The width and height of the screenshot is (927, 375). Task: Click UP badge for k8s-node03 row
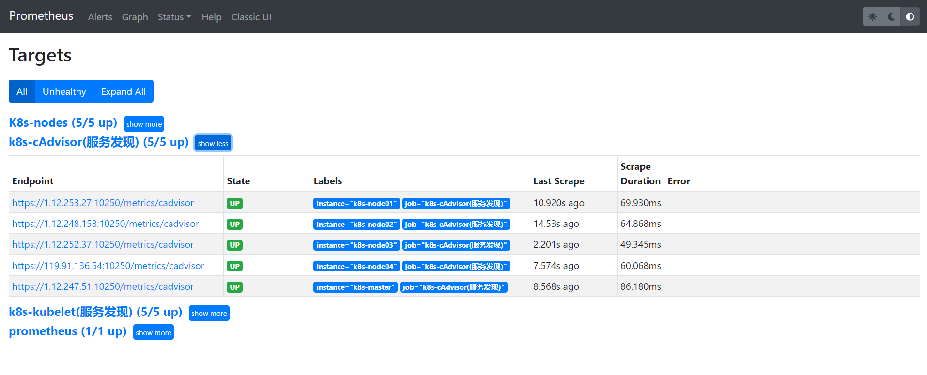(235, 245)
